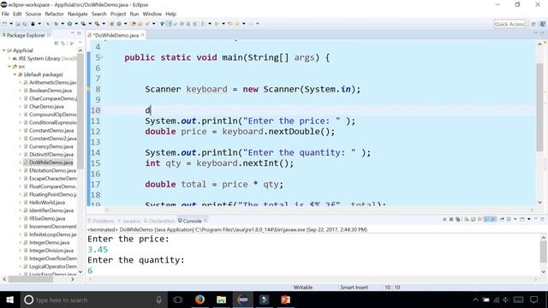Open the Run button dropdown arrow
This screenshot has height=308, width=548.
(76, 24)
